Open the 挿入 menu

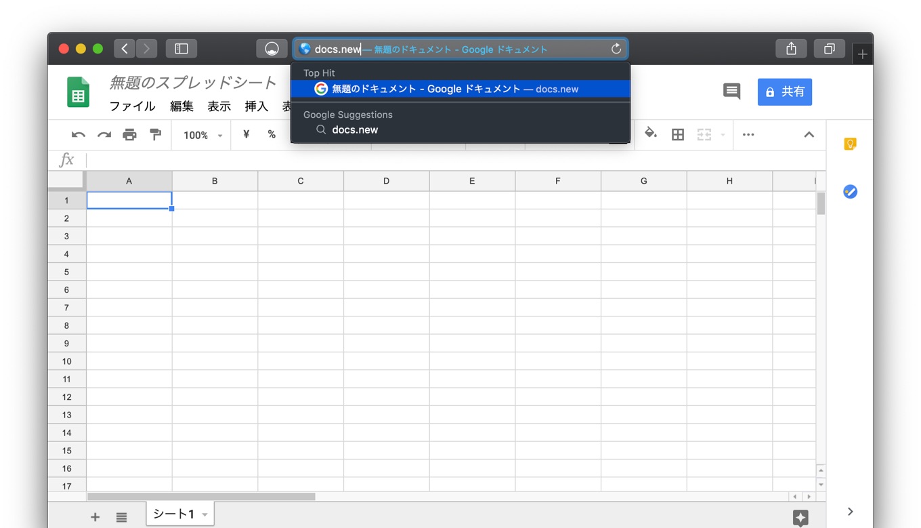[257, 106]
